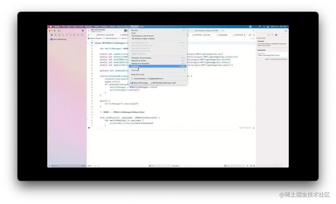The height and width of the screenshot is (204, 336).
Task: Open the Debug menu
Action: (112, 27)
